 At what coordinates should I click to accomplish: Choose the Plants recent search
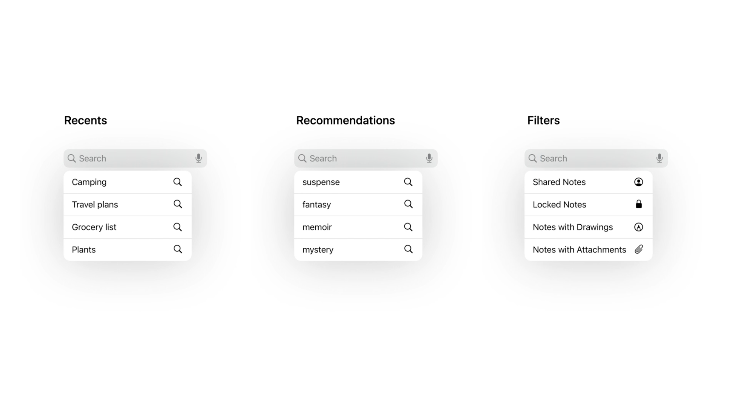[x=84, y=250]
